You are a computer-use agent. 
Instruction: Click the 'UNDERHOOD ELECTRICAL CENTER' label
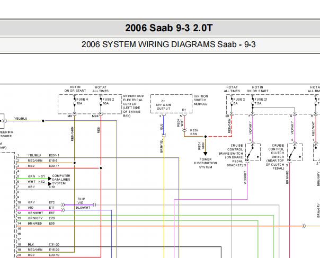point(134,100)
